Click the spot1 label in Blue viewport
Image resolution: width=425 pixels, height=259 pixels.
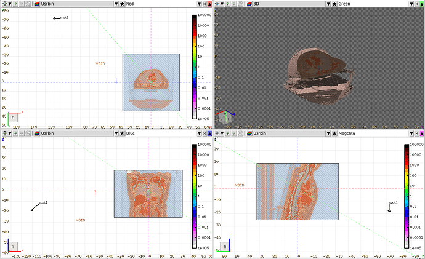point(43,202)
